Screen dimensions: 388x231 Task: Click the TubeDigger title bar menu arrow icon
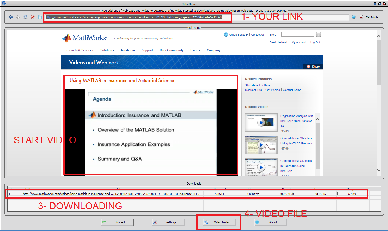pos(3,4)
